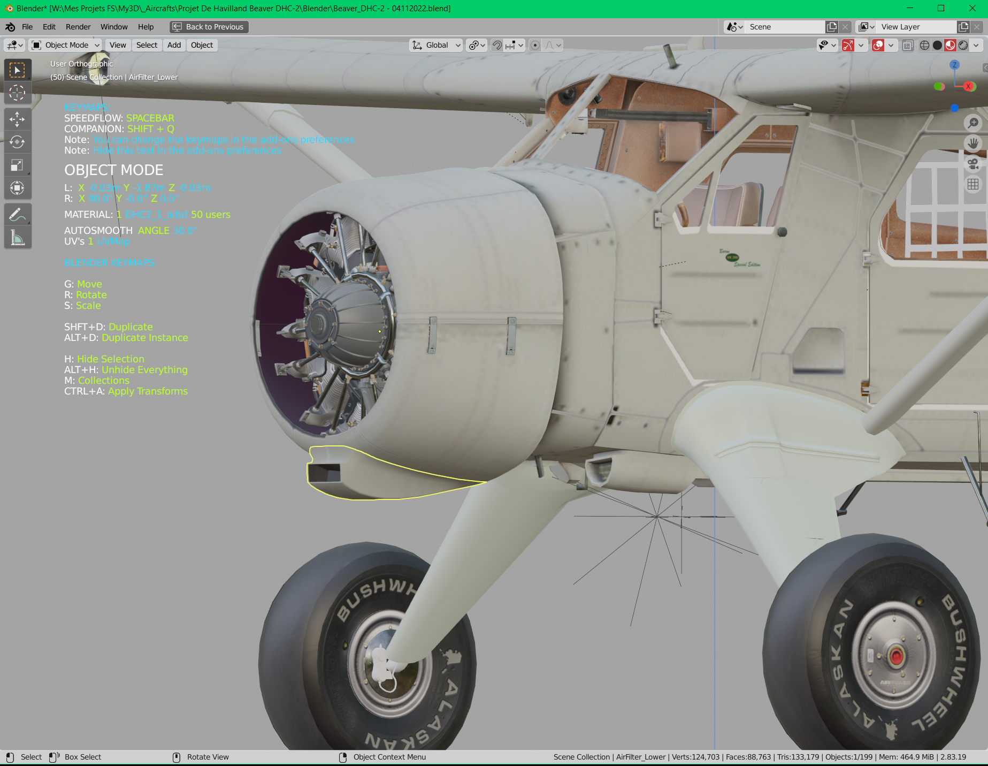Image resolution: width=988 pixels, height=766 pixels.
Task: Click the Back to Previous button
Action: coord(208,26)
